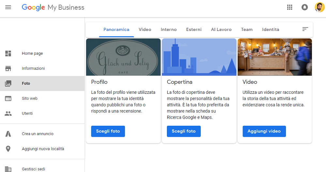This screenshot has width=326, height=172.
Task: Switch to the Identità tab
Action: pyautogui.click(x=271, y=30)
